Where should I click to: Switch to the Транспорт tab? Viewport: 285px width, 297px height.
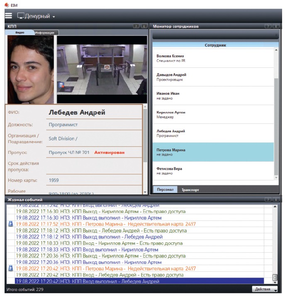coord(190,190)
